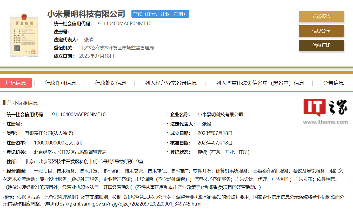Open the 公告信息 tab
The image size is (353, 218).
[x=333, y=83]
